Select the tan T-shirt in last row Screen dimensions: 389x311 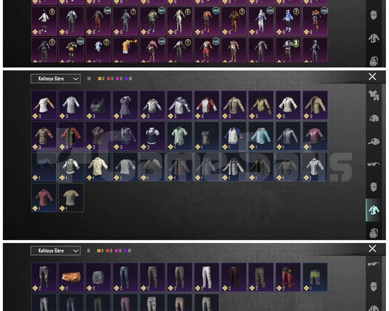point(71,198)
